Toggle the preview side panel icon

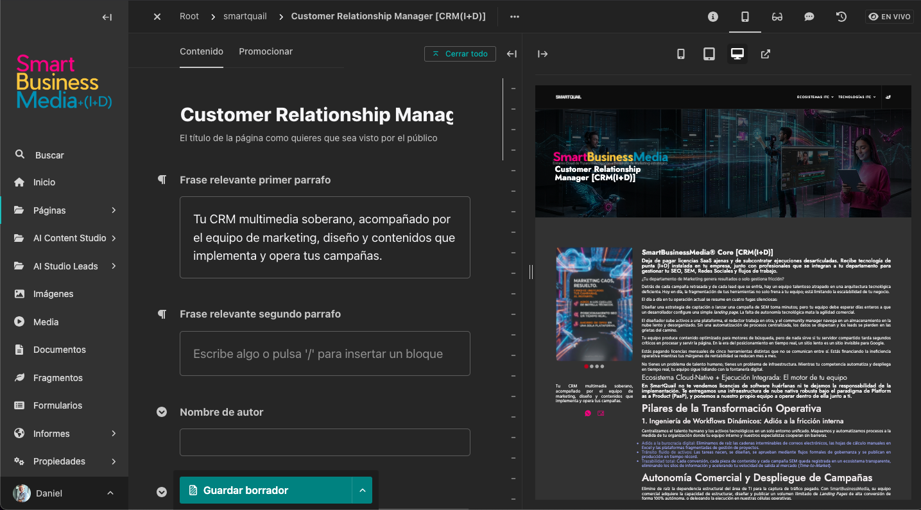[x=745, y=17]
